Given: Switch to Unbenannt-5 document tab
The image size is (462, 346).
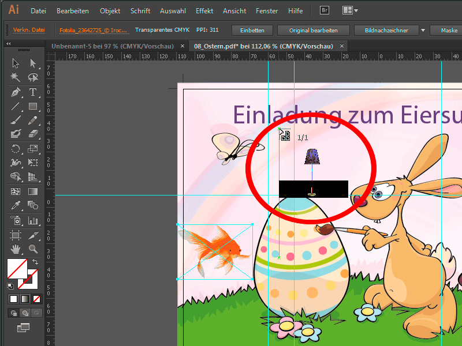Looking at the screenshot, I should click(x=113, y=46).
